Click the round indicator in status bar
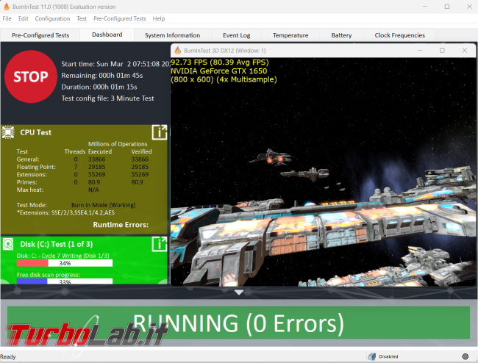The image size is (478, 363). pos(465,356)
